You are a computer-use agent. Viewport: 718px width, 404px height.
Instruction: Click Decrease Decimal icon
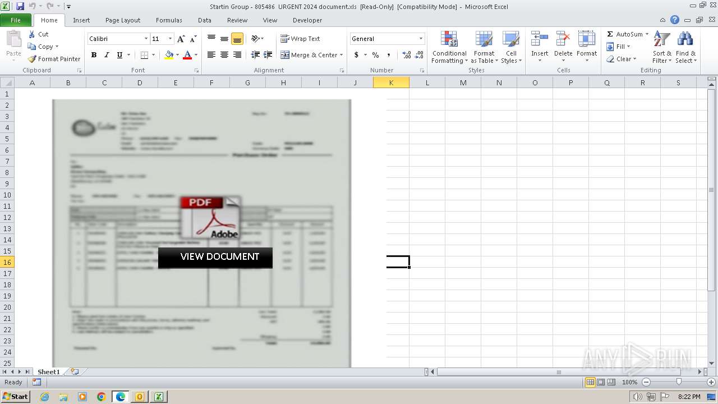click(420, 55)
